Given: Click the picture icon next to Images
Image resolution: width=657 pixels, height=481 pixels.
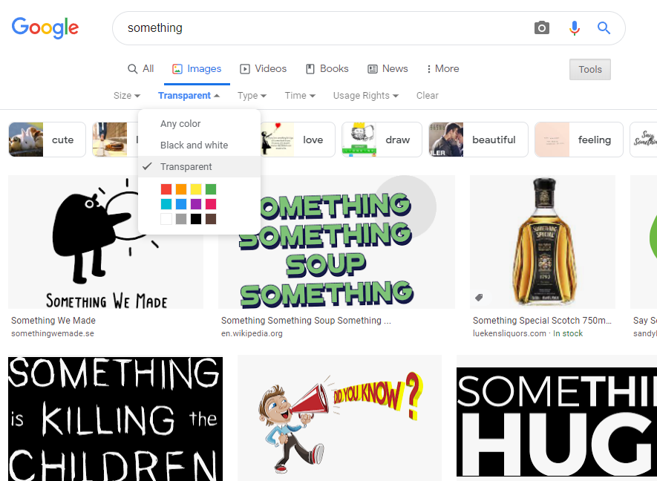Looking at the screenshot, I should point(175,68).
